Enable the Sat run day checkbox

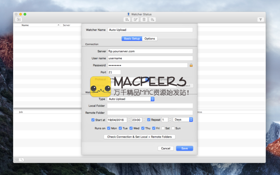click(x=163, y=128)
